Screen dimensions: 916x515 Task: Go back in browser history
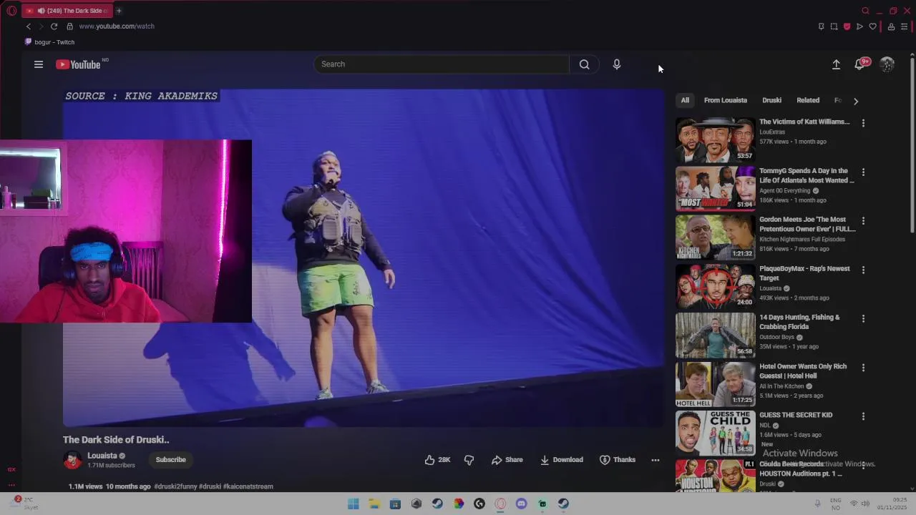click(x=29, y=26)
